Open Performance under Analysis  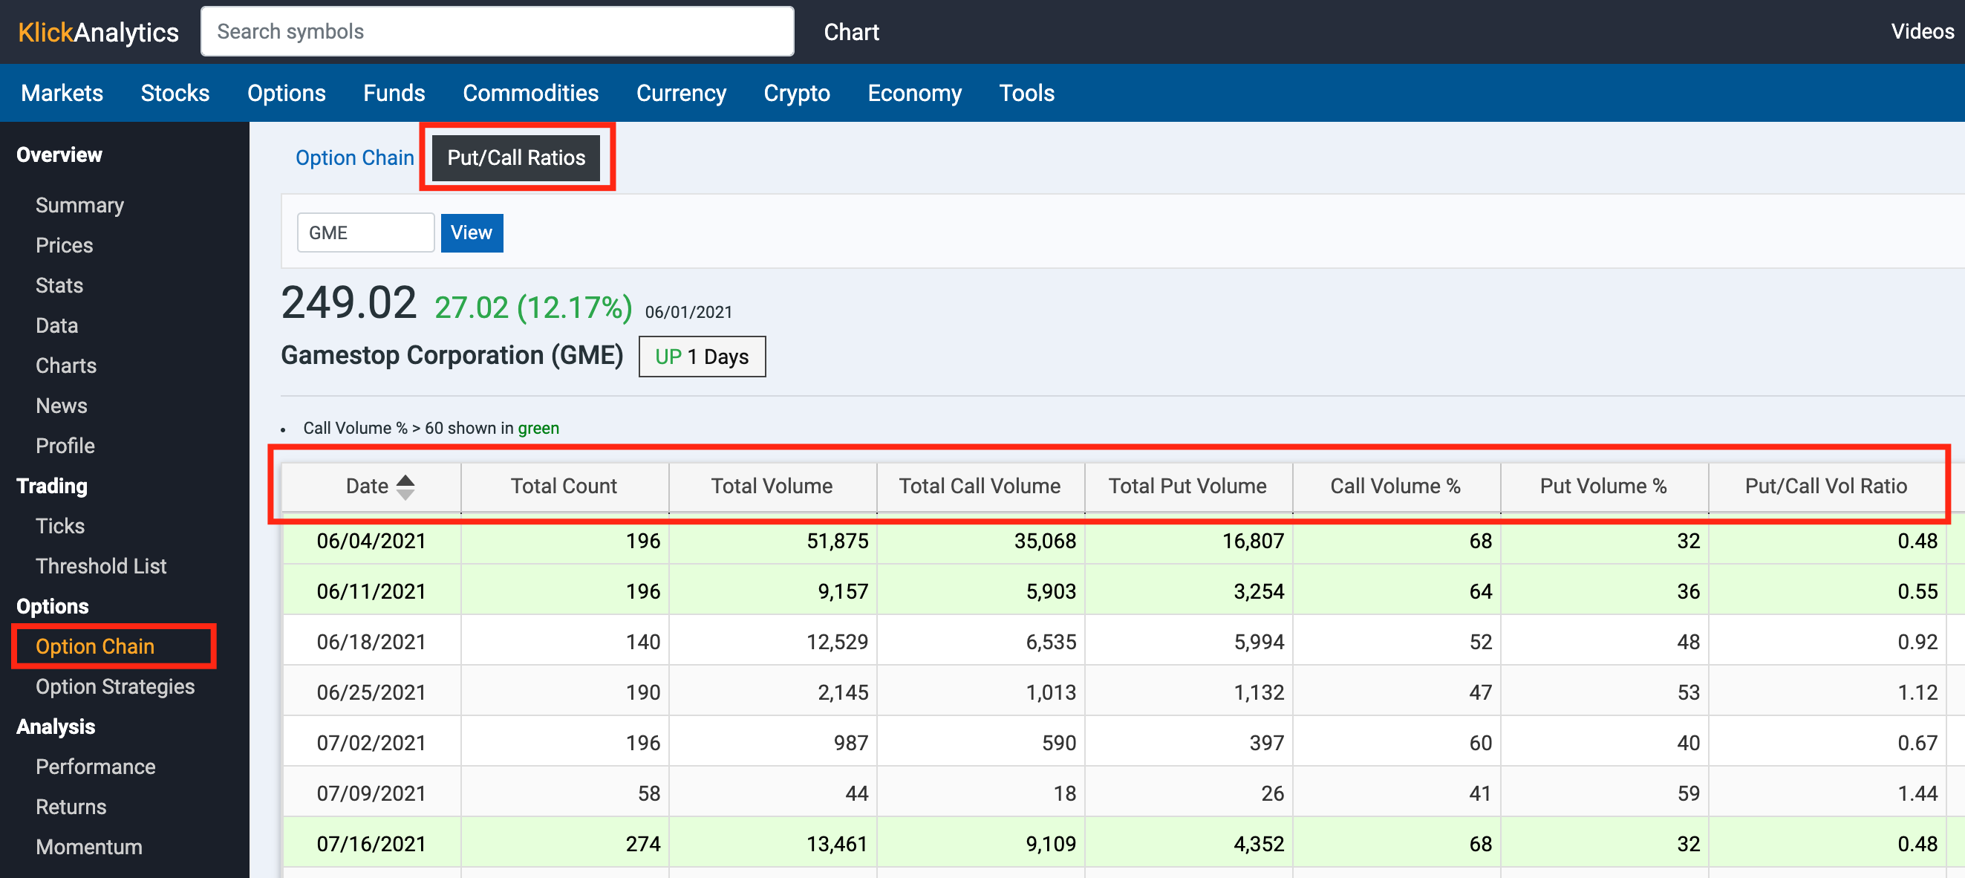[95, 767]
